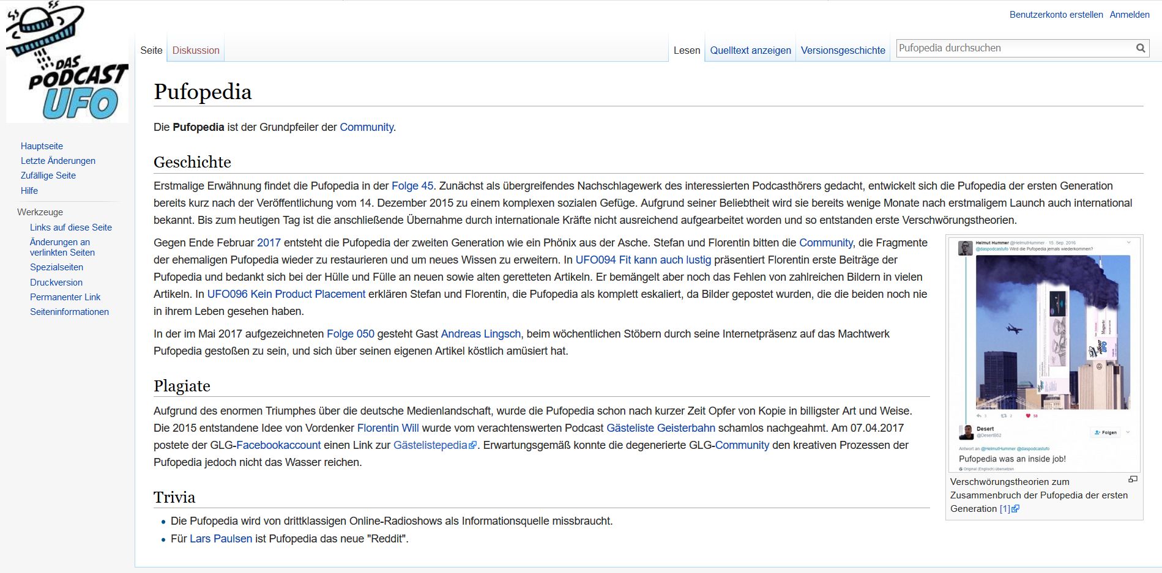The width and height of the screenshot is (1162, 573).
Task: Click the Podcast UFO logo
Action: [67, 62]
